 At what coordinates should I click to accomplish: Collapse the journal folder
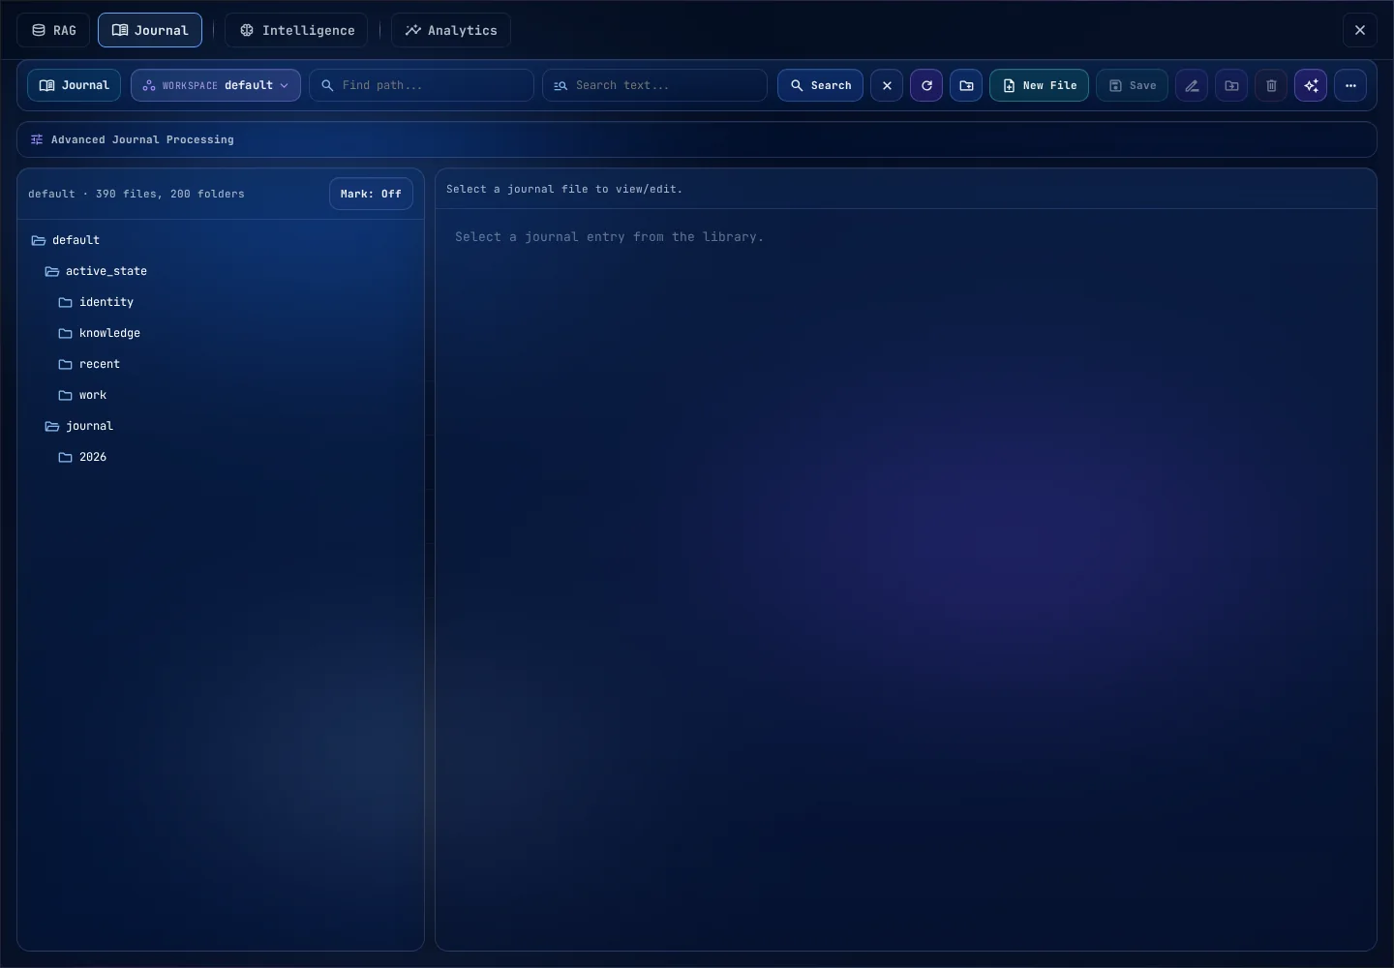point(221,426)
